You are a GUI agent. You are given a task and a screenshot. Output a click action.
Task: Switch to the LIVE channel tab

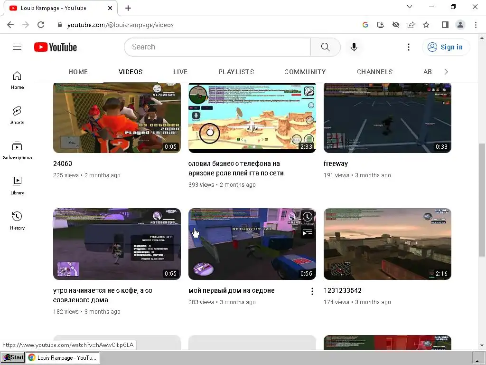click(x=180, y=72)
